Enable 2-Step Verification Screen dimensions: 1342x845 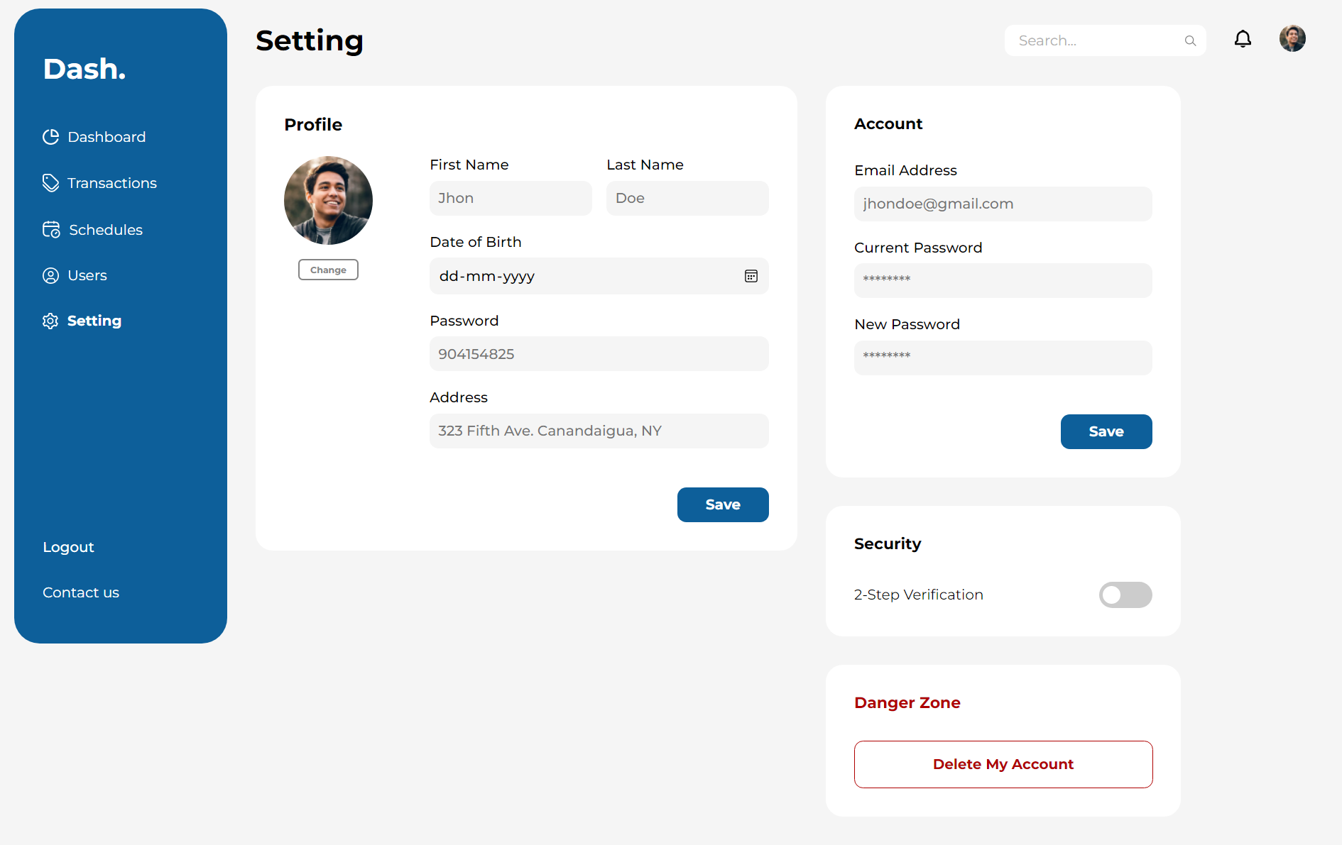point(1125,595)
